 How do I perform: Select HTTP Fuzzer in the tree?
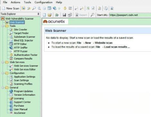pos(21,51)
